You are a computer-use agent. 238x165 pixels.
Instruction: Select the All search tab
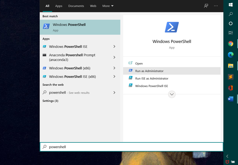coord(47,6)
